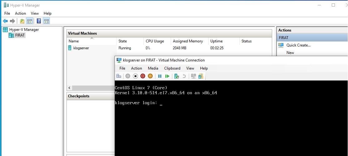Turn off the VM with the stop icon
348x156 pixels.
(135, 76)
